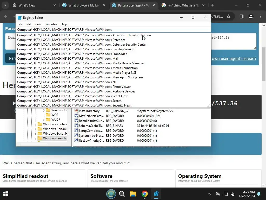The height and width of the screenshot is (200, 266).
Task: Expand the Windows Script H tree node
Action: [35, 134]
